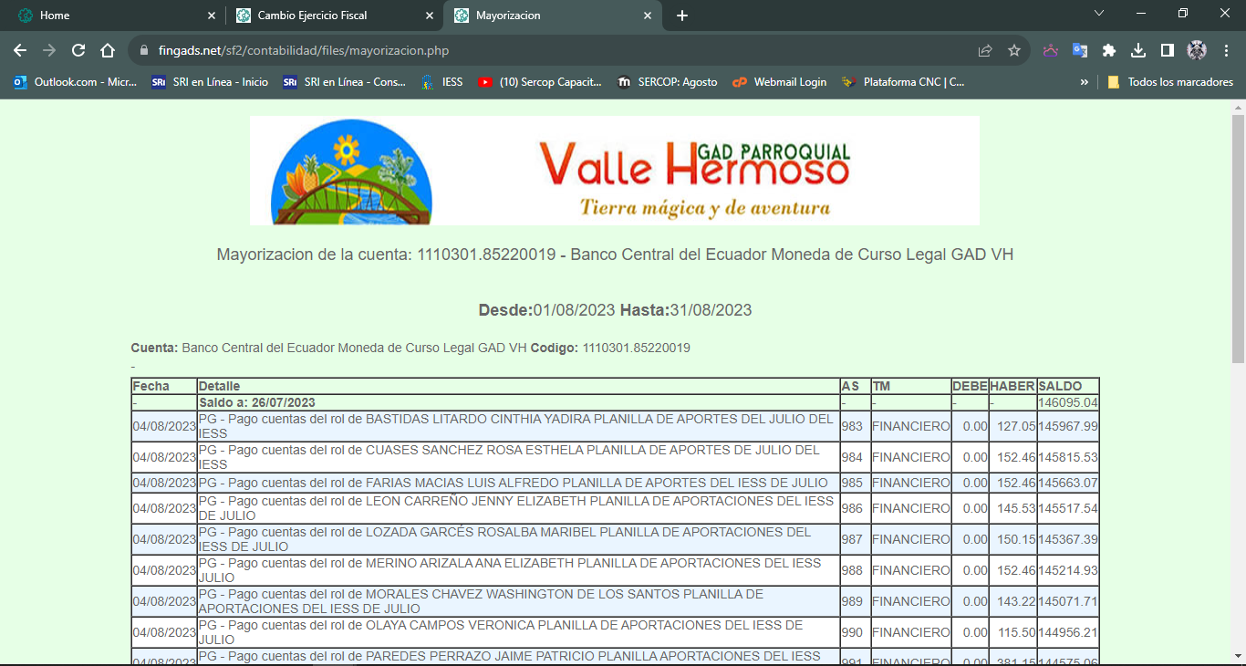
Task: Click the address bar URL field
Action: [547, 51]
